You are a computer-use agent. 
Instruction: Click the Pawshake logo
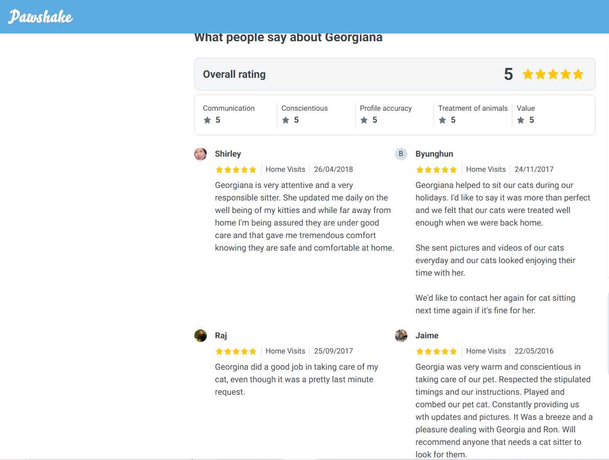40,17
